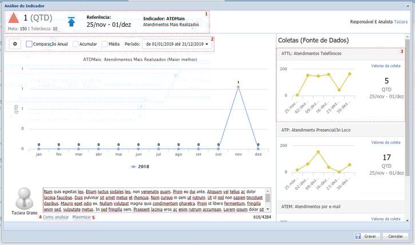Click the out data point on main chart
The image size is (415, 245).
[218, 149]
